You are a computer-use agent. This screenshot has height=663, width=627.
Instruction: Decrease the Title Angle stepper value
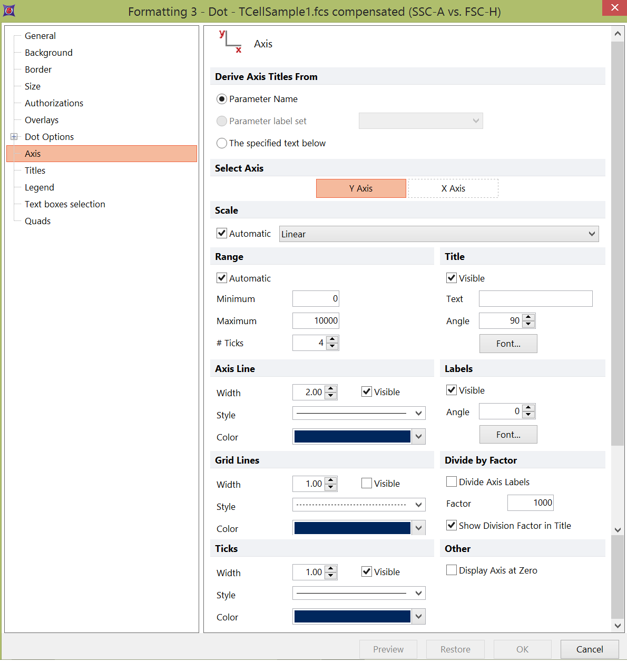pyautogui.click(x=528, y=324)
